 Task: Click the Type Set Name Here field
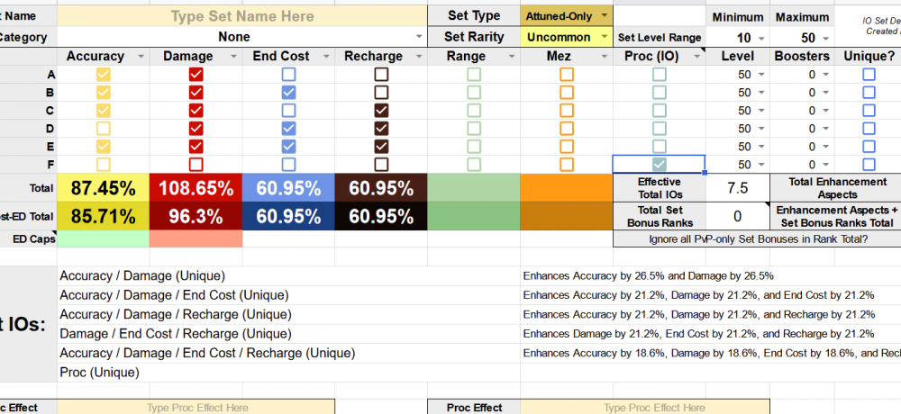[242, 16]
